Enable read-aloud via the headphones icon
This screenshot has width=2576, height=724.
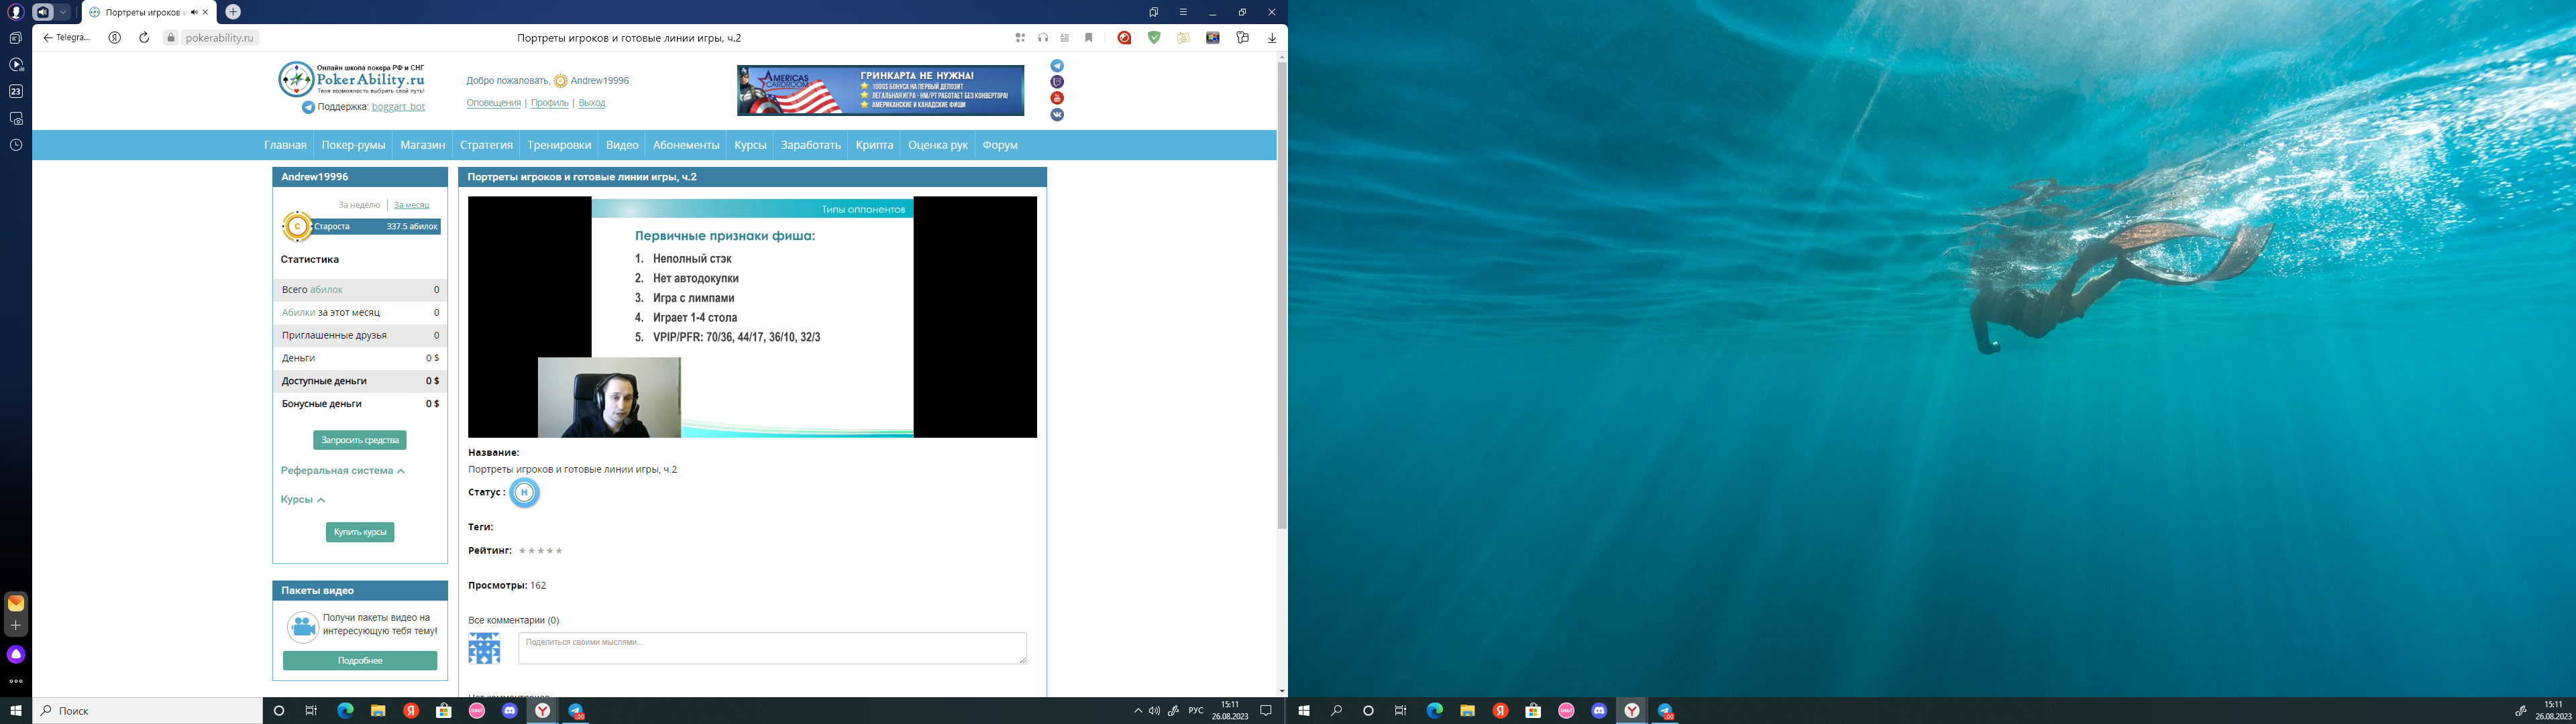(1043, 38)
